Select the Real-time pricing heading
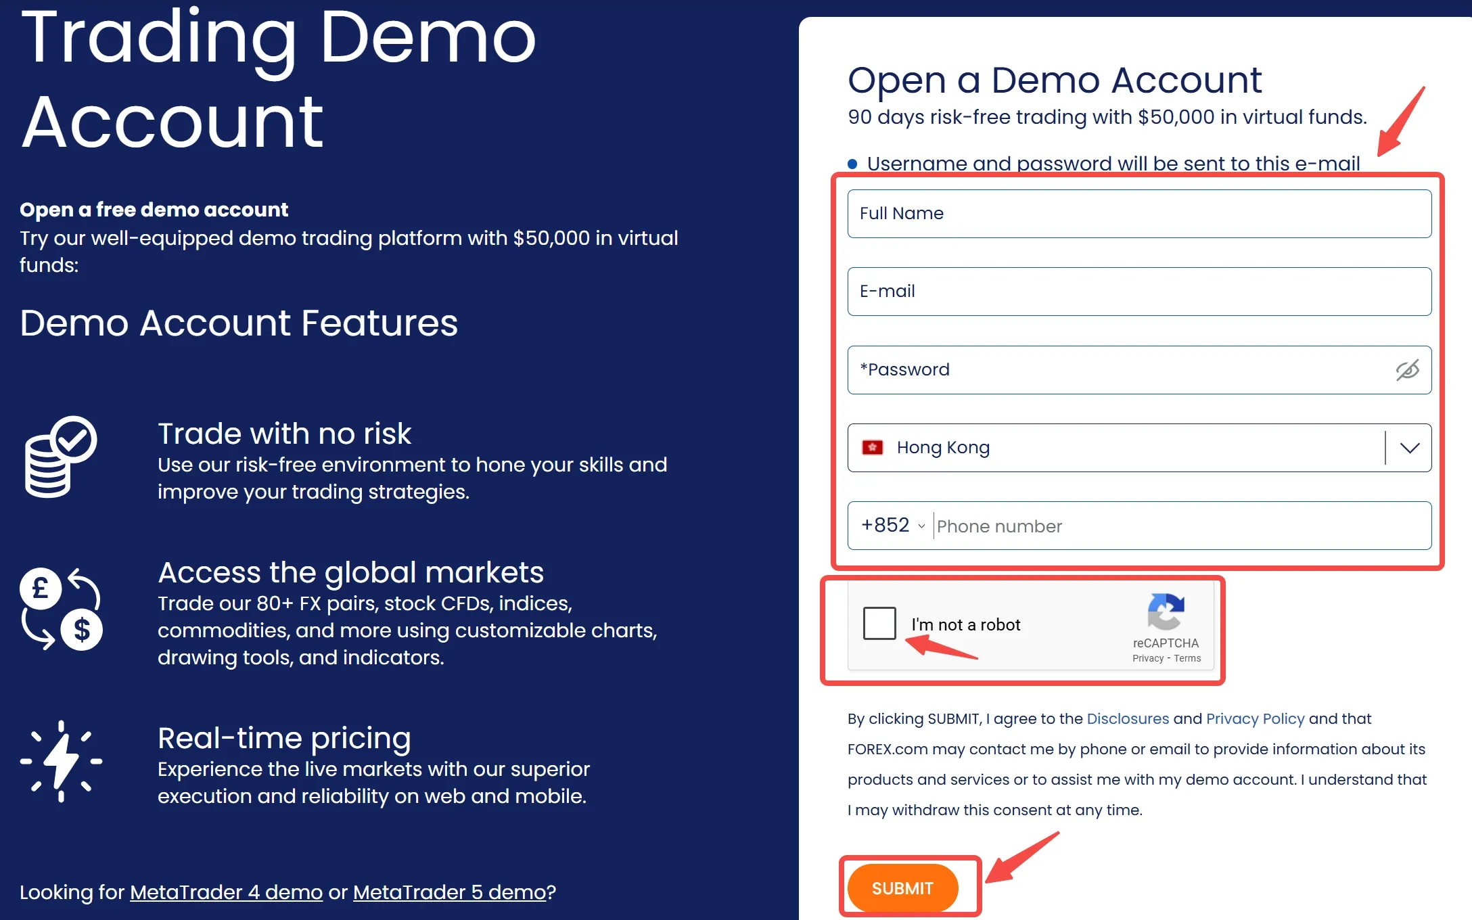The width and height of the screenshot is (1472, 920). pos(284,738)
